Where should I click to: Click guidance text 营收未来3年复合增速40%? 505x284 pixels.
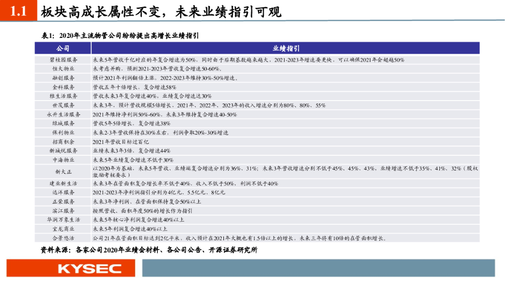pyautogui.click(x=125, y=96)
